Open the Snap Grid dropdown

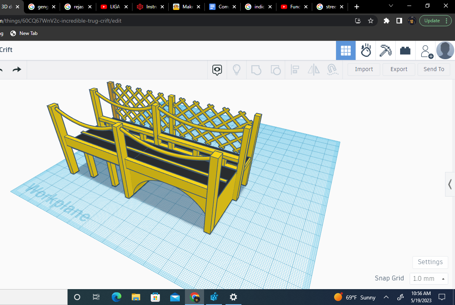click(x=429, y=278)
